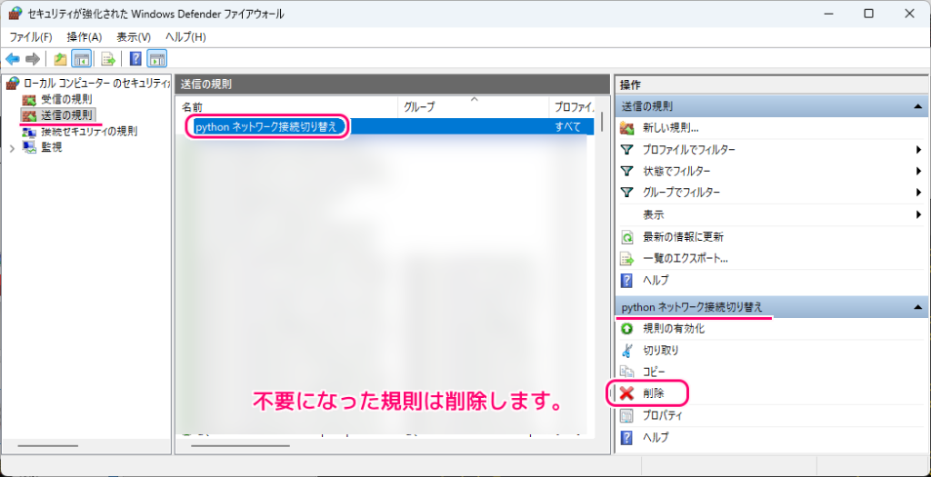The image size is (931, 477).
Task: Click the Up one level folder icon
Action: (x=60, y=59)
